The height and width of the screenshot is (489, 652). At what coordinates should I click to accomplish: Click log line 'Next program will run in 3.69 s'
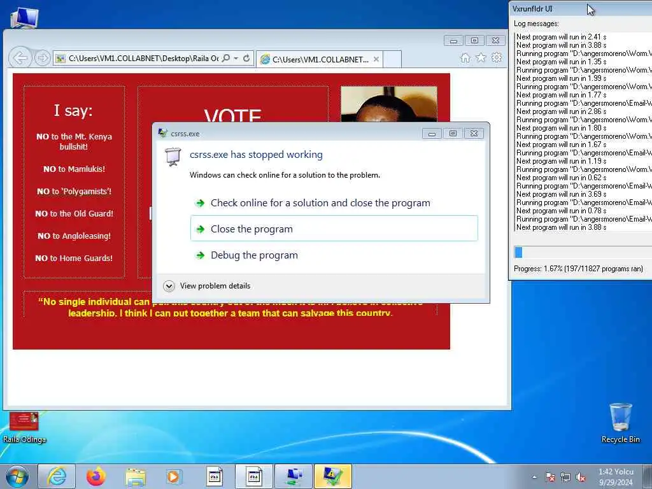click(561, 194)
